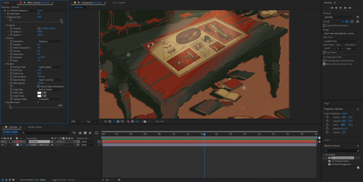Open Show Channel color management icon
The image size is (363, 182).
click(x=128, y=121)
